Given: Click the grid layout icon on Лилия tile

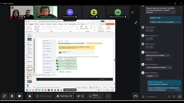Looking at the screenshot, I should pos(12,8).
